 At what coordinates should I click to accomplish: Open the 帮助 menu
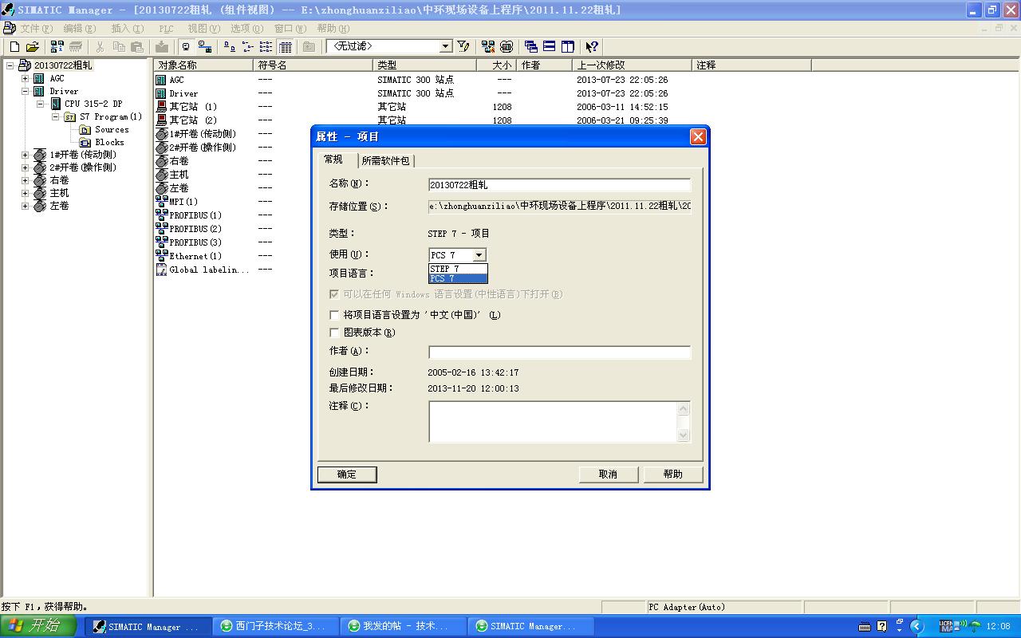[x=333, y=29]
